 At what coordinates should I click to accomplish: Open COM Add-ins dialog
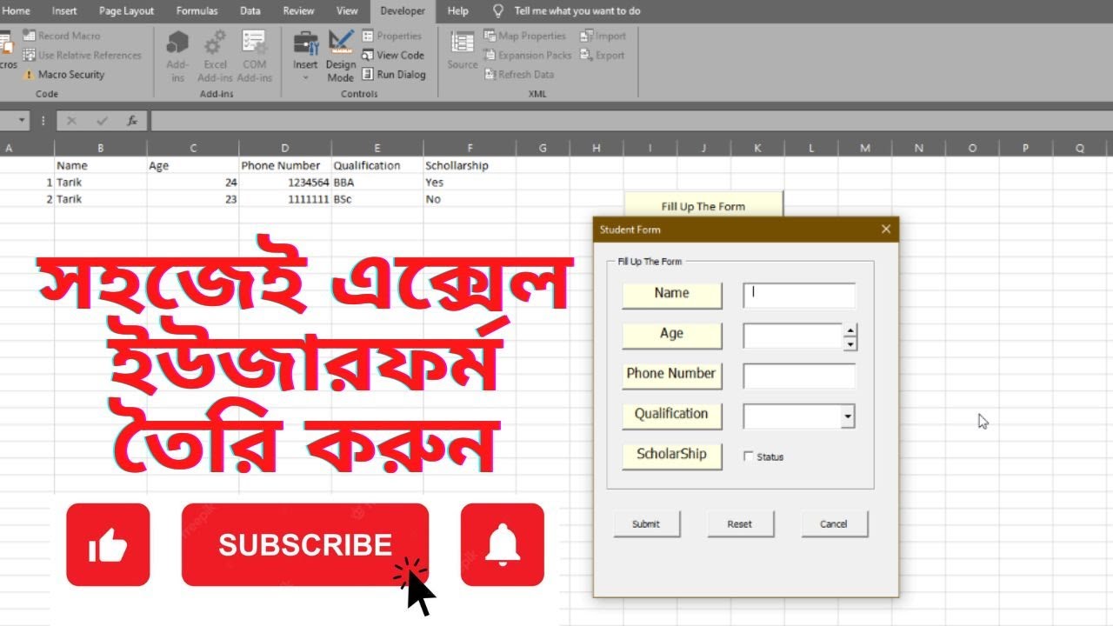tap(254, 56)
